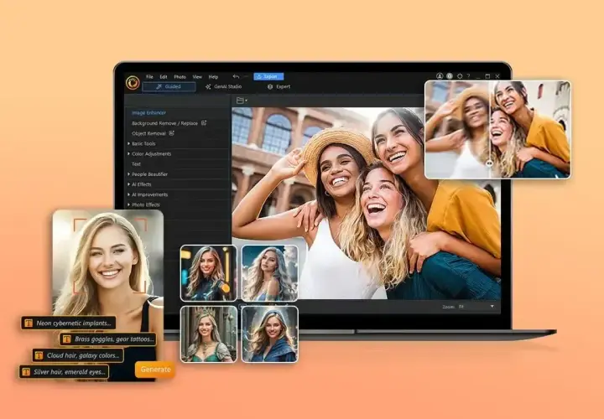The width and height of the screenshot is (604, 419).
Task: Click the icon next to Object Removal
Action: pos(171,133)
